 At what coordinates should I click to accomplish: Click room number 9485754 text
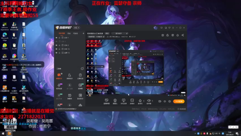click(x=124, y=37)
